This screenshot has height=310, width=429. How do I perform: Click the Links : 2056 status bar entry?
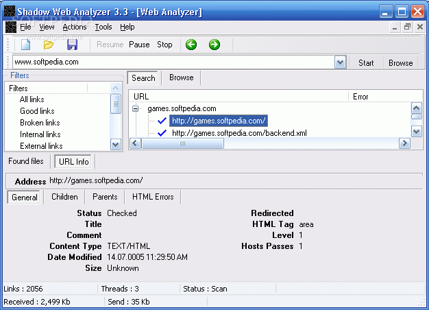pyautogui.click(x=23, y=289)
